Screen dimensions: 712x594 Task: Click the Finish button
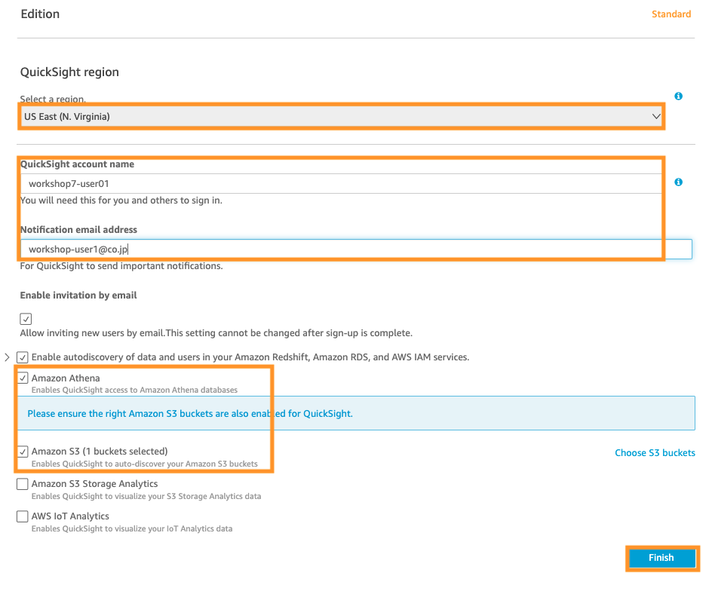click(662, 558)
